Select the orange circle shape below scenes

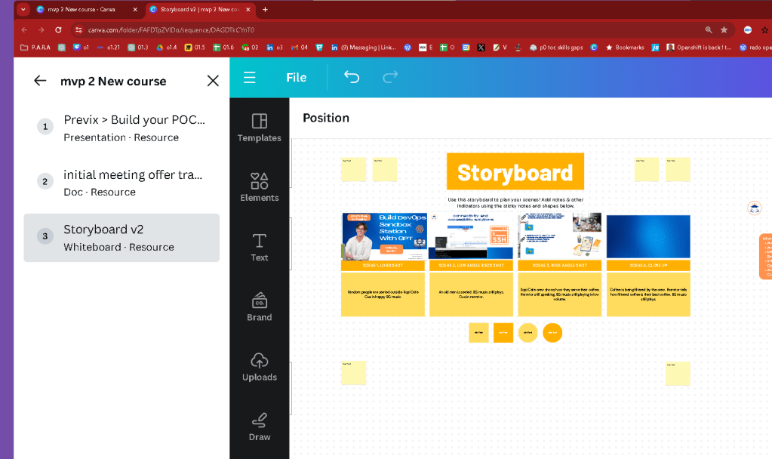coord(552,332)
